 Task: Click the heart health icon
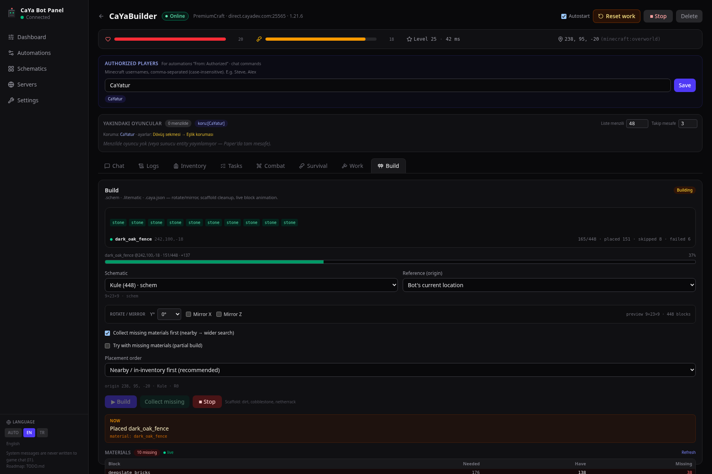click(108, 39)
